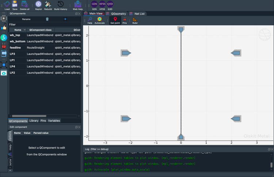Select the wb_top component row
This screenshot has width=274, height=177.
45,35
